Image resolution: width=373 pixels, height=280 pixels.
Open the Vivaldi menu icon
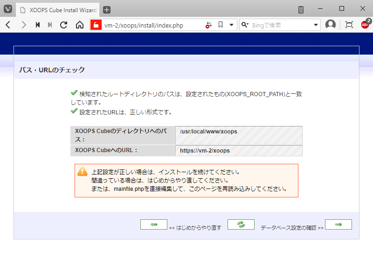(x=8, y=9)
